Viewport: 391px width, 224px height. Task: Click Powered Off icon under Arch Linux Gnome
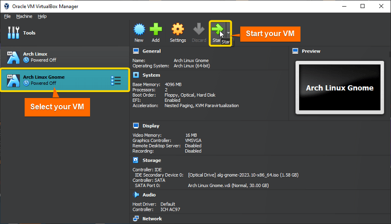pyautogui.click(x=26, y=83)
